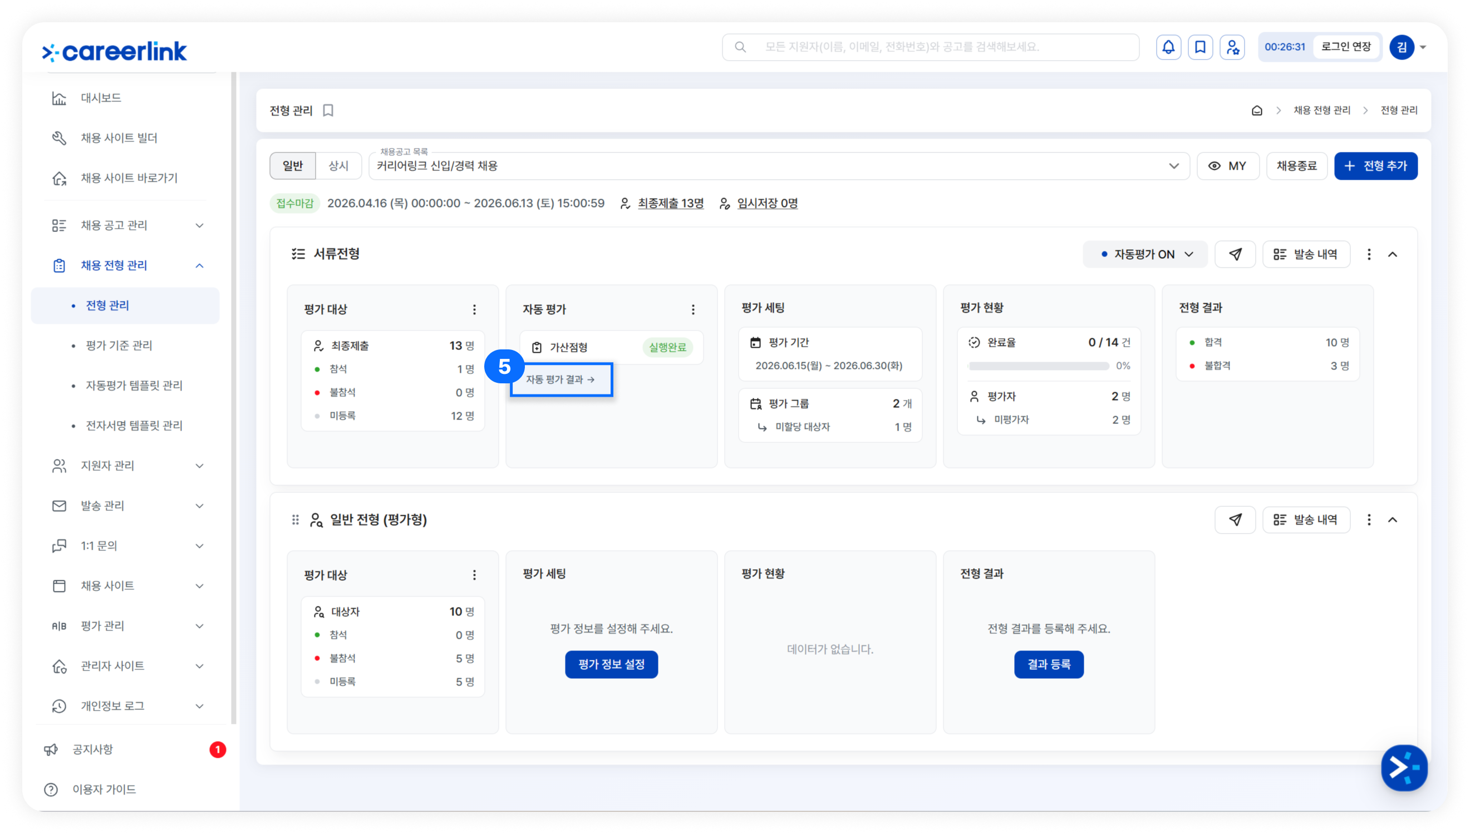
Task: Click the send icon in 일반 전형 header
Action: click(x=1235, y=520)
